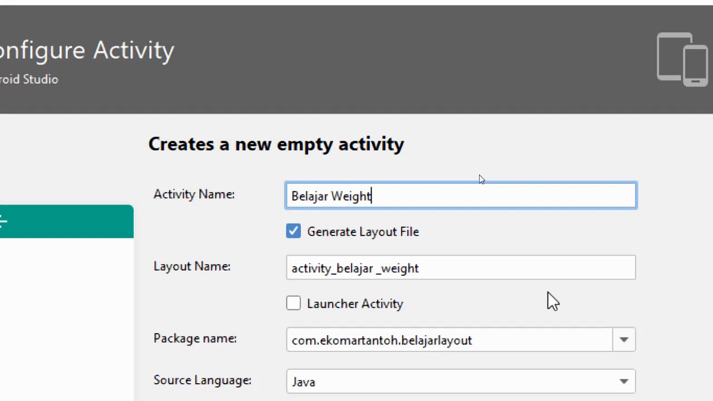Open the Package name dropdown arrow
713x401 pixels.
pyautogui.click(x=624, y=340)
